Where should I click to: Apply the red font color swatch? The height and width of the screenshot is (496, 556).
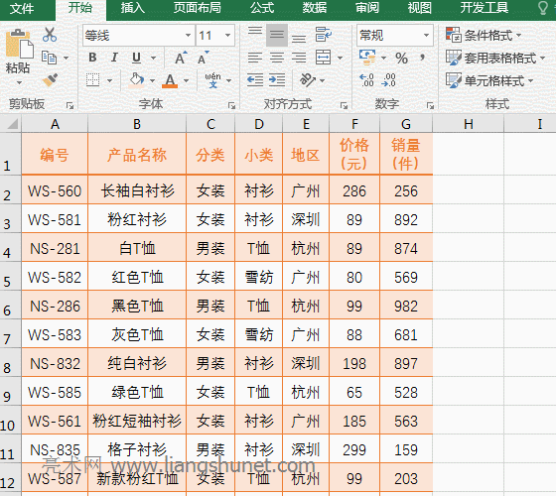point(170,80)
